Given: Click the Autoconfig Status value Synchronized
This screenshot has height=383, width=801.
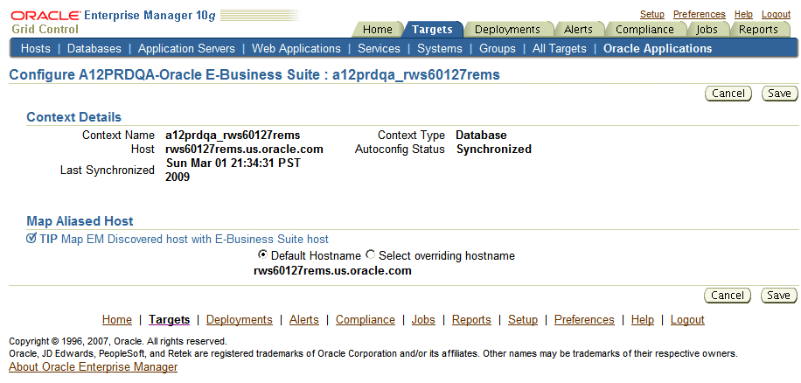Looking at the screenshot, I should (x=494, y=150).
